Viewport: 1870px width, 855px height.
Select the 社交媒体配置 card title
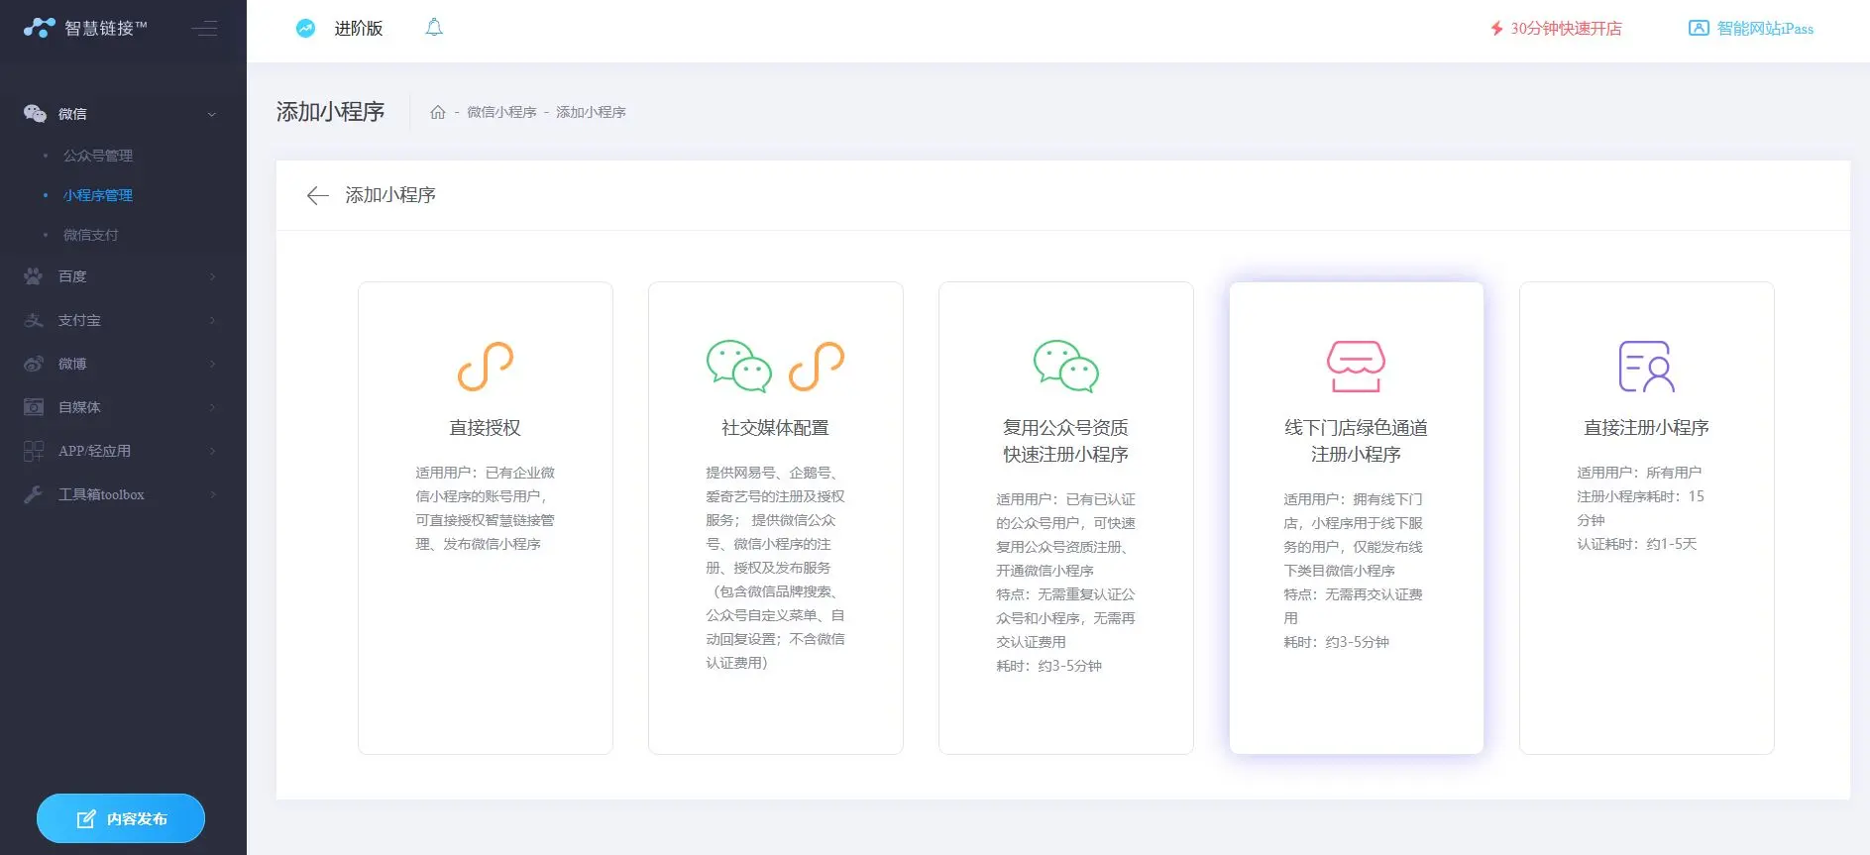click(x=775, y=428)
